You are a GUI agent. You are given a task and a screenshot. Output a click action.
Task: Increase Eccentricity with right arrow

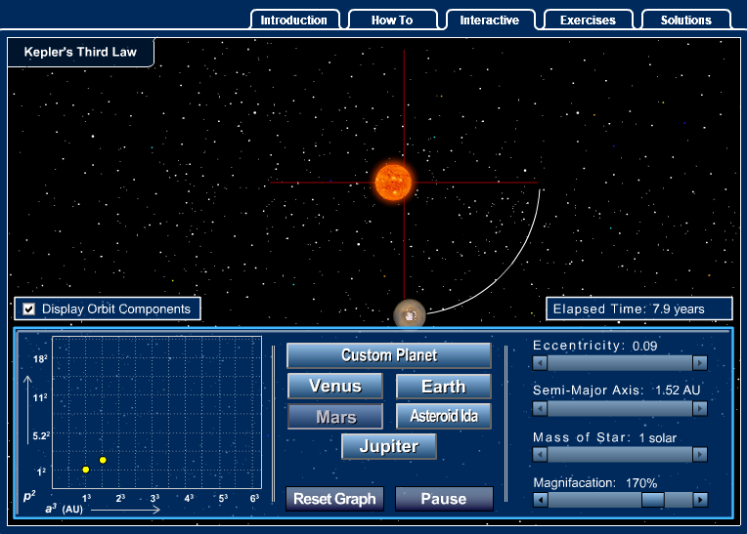click(x=700, y=363)
